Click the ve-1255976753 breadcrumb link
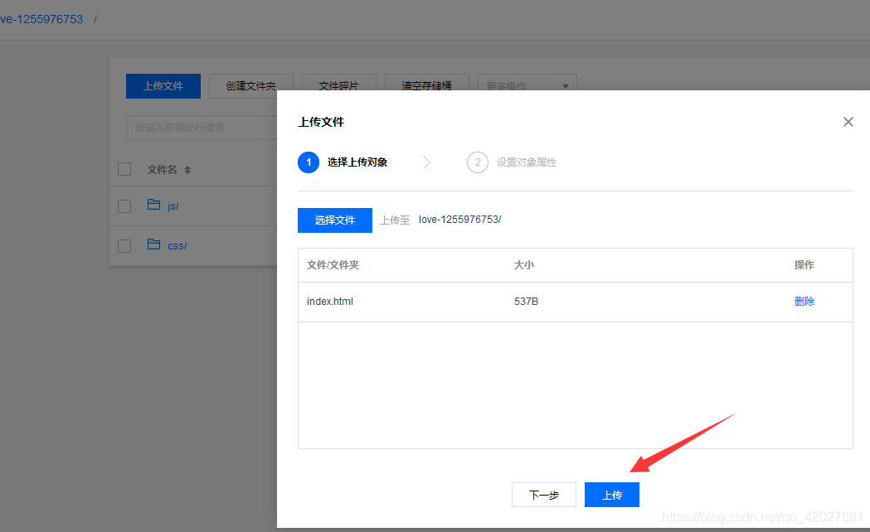 [x=41, y=19]
